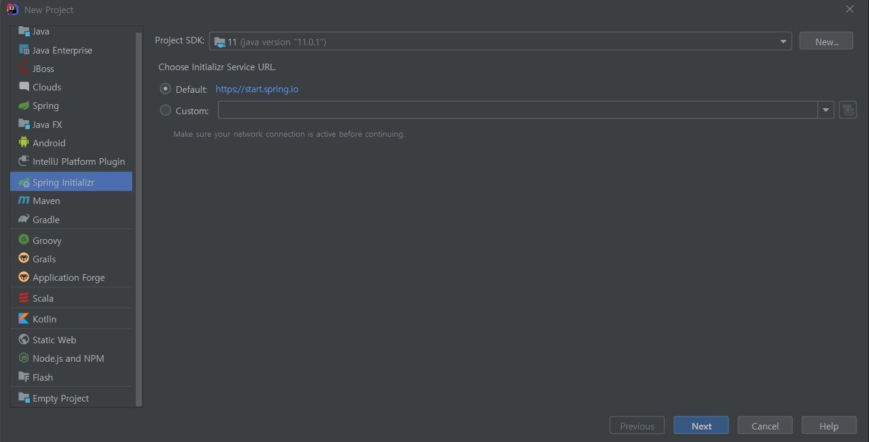Select the Default service URL radio button
Image resolution: width=869 pixels, height=442 pixels.
(166, 89)
